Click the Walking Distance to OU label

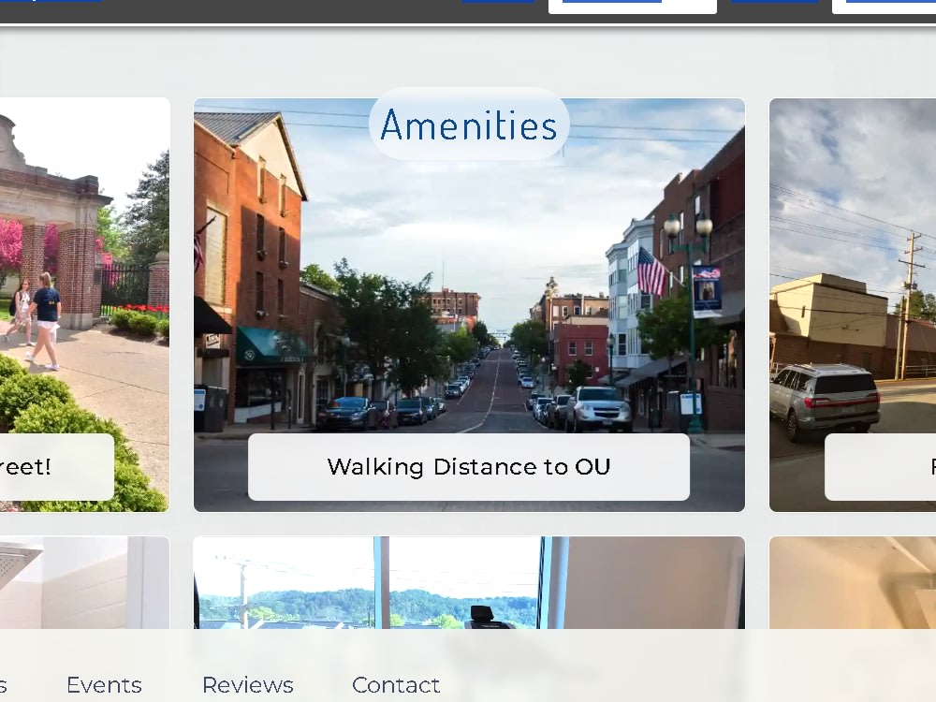(x=469, y=467)
